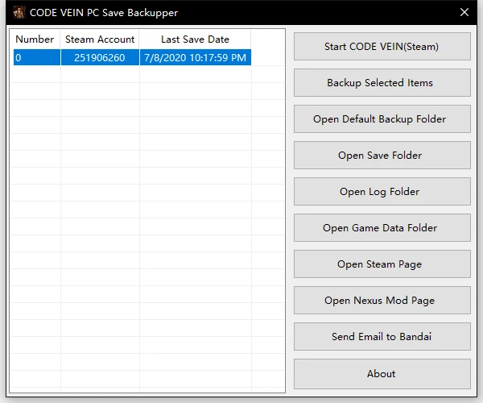Click the Open Save Folder button
Viewport: 483px width, 403px height.
382,155
